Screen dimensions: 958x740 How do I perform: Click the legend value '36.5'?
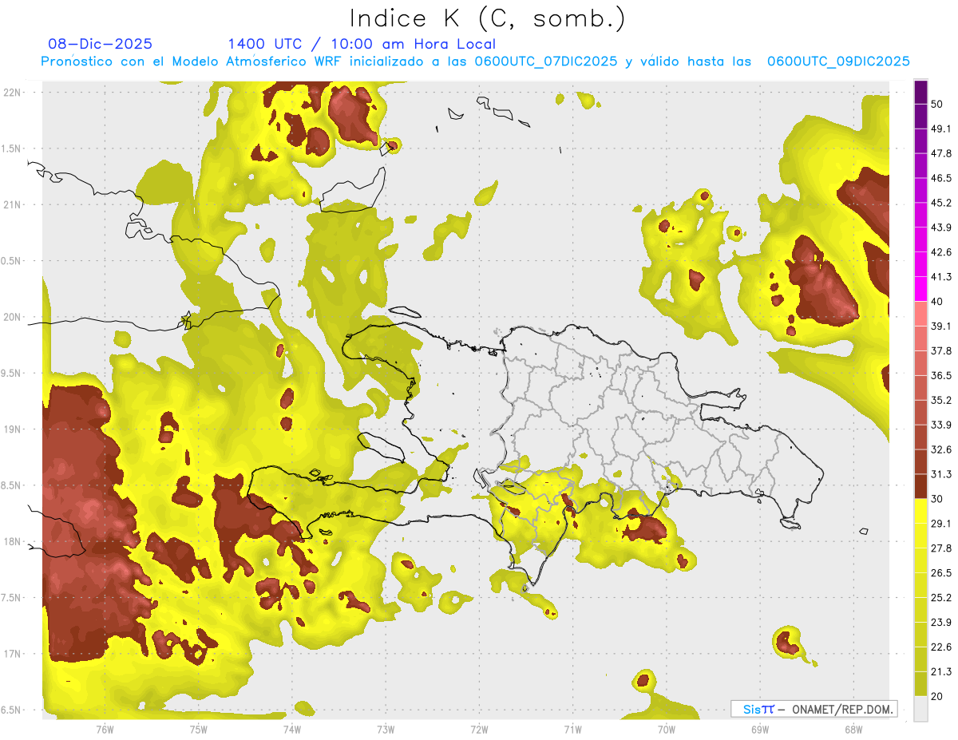(x=941, y=375)
